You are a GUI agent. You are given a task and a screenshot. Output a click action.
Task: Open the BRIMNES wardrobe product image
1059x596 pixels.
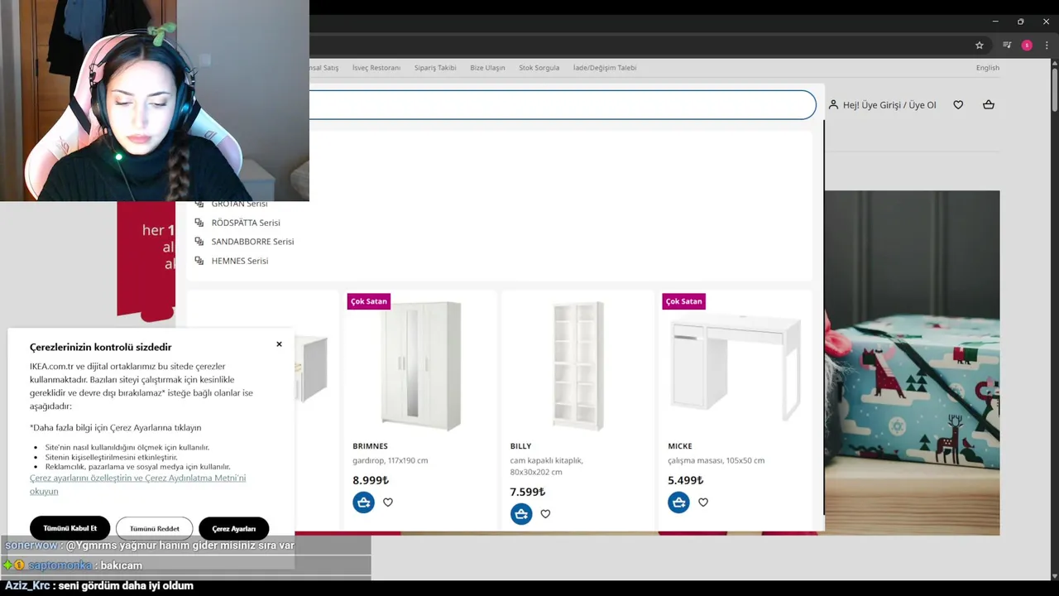420,366
